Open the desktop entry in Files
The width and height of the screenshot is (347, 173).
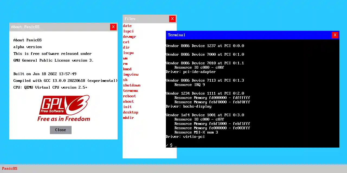click(130, 112)
